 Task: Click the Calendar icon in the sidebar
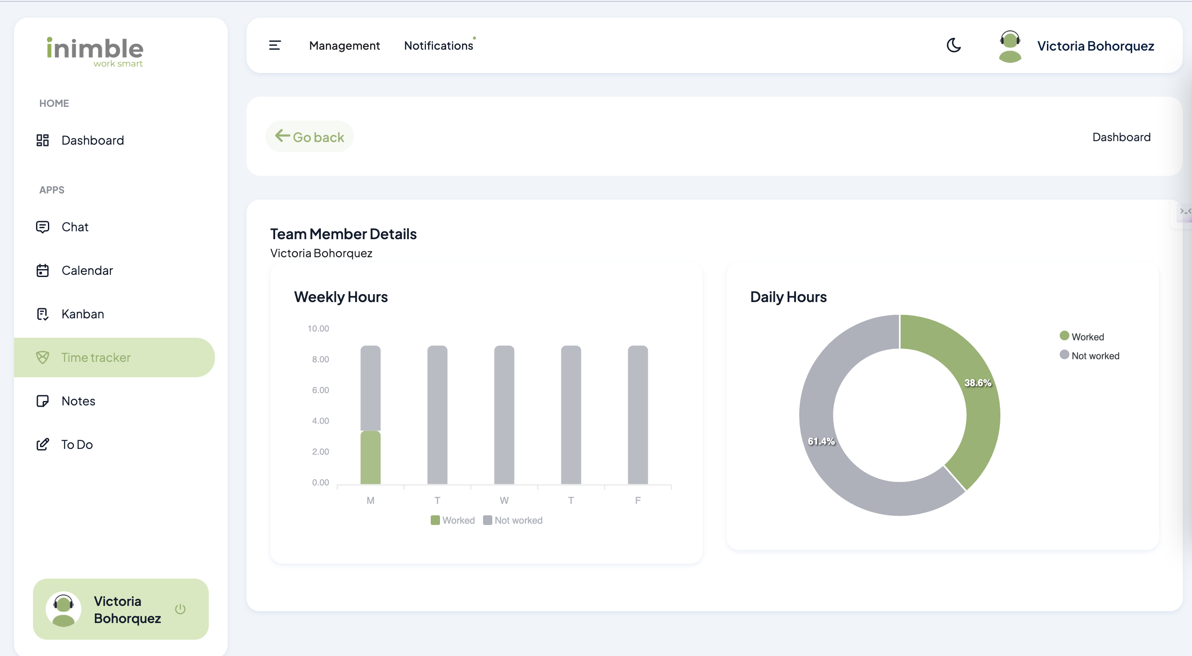tap(43, 270)
